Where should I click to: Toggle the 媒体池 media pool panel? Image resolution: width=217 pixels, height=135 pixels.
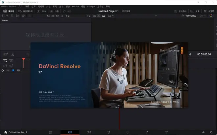9,11
